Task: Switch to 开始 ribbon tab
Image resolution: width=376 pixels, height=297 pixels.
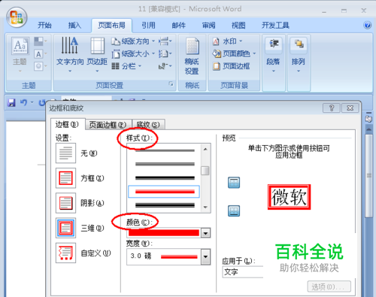Action: coord(44,26)
